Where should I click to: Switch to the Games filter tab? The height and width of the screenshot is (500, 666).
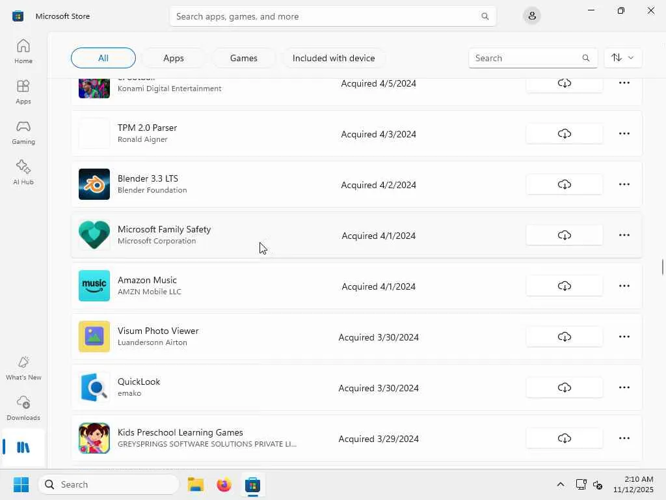point(243,58)
